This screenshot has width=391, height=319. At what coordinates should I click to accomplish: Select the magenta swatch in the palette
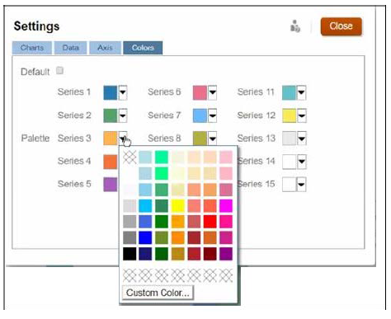226,206
